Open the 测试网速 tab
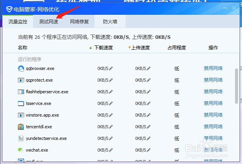This screenshot has height=164, width=242. (x=49, y=22)
